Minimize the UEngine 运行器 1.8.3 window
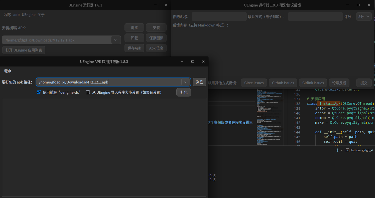Viewport: 375px width, 198px height. (x=155, y=5)
